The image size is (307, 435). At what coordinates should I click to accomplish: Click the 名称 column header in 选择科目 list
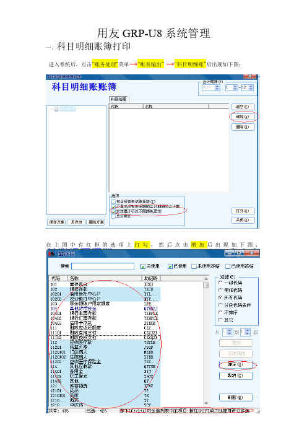[x=105, y=278]
